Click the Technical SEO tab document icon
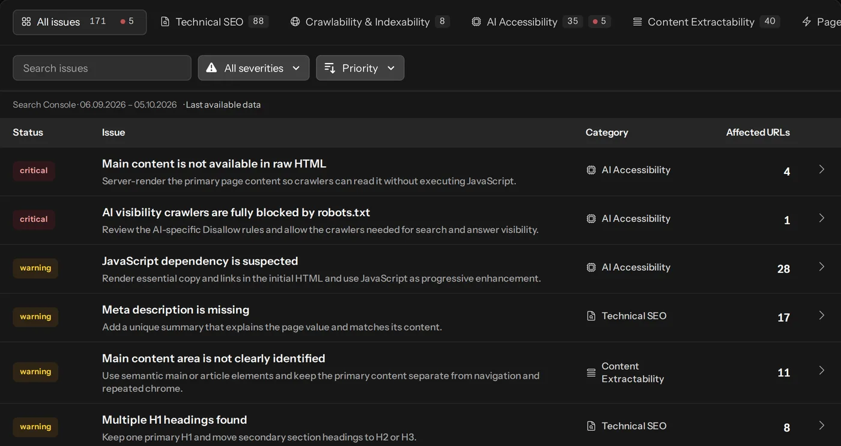Screen dimensions: 841x446 (165, 22)
